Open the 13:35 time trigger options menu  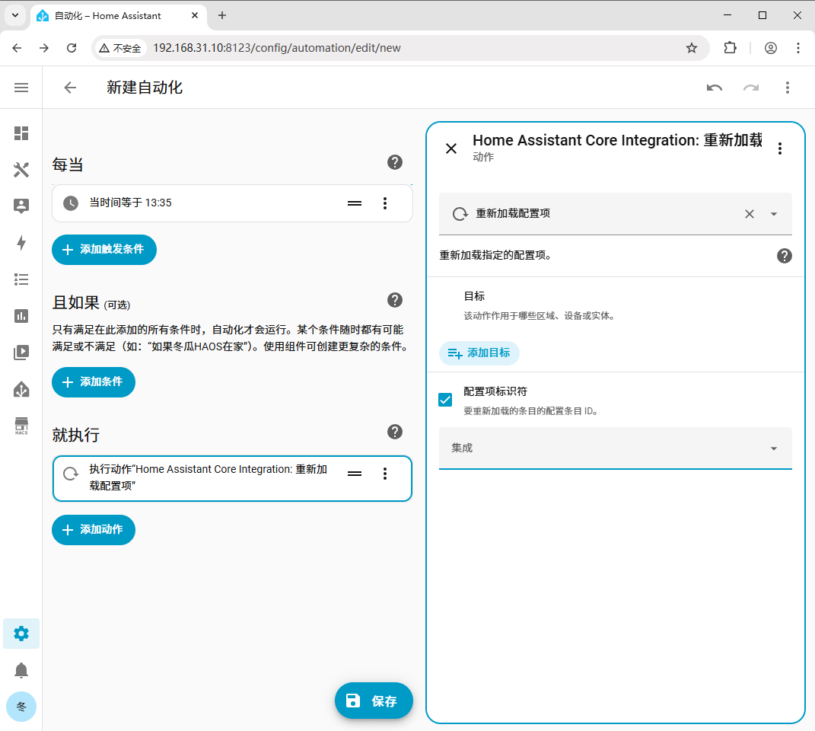[385, 203]
